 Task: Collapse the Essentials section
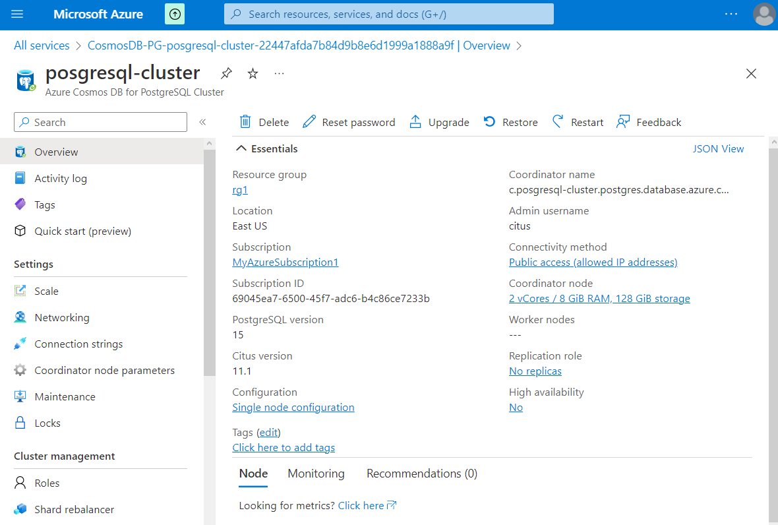[242, 149]
